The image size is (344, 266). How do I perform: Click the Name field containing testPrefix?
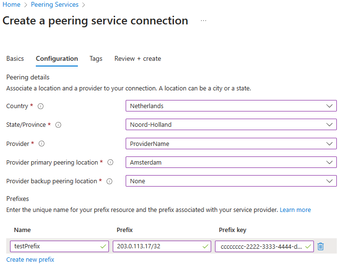tap(59, 246)
